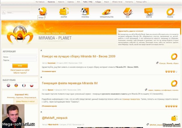The width and height of the screenshot is (182, 128).
Task: Open author Креол profile link
Action: click(x=50, y=90)
